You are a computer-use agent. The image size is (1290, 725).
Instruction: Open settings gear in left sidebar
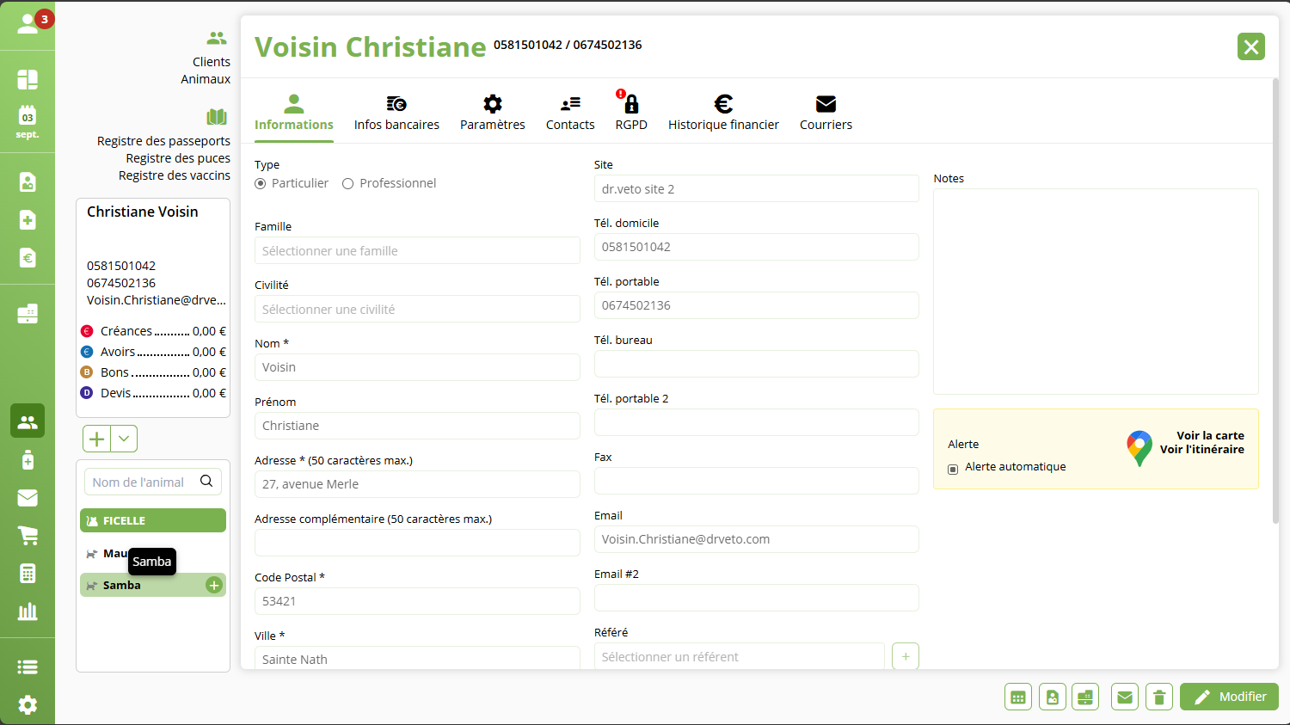(x=28, y=705)
